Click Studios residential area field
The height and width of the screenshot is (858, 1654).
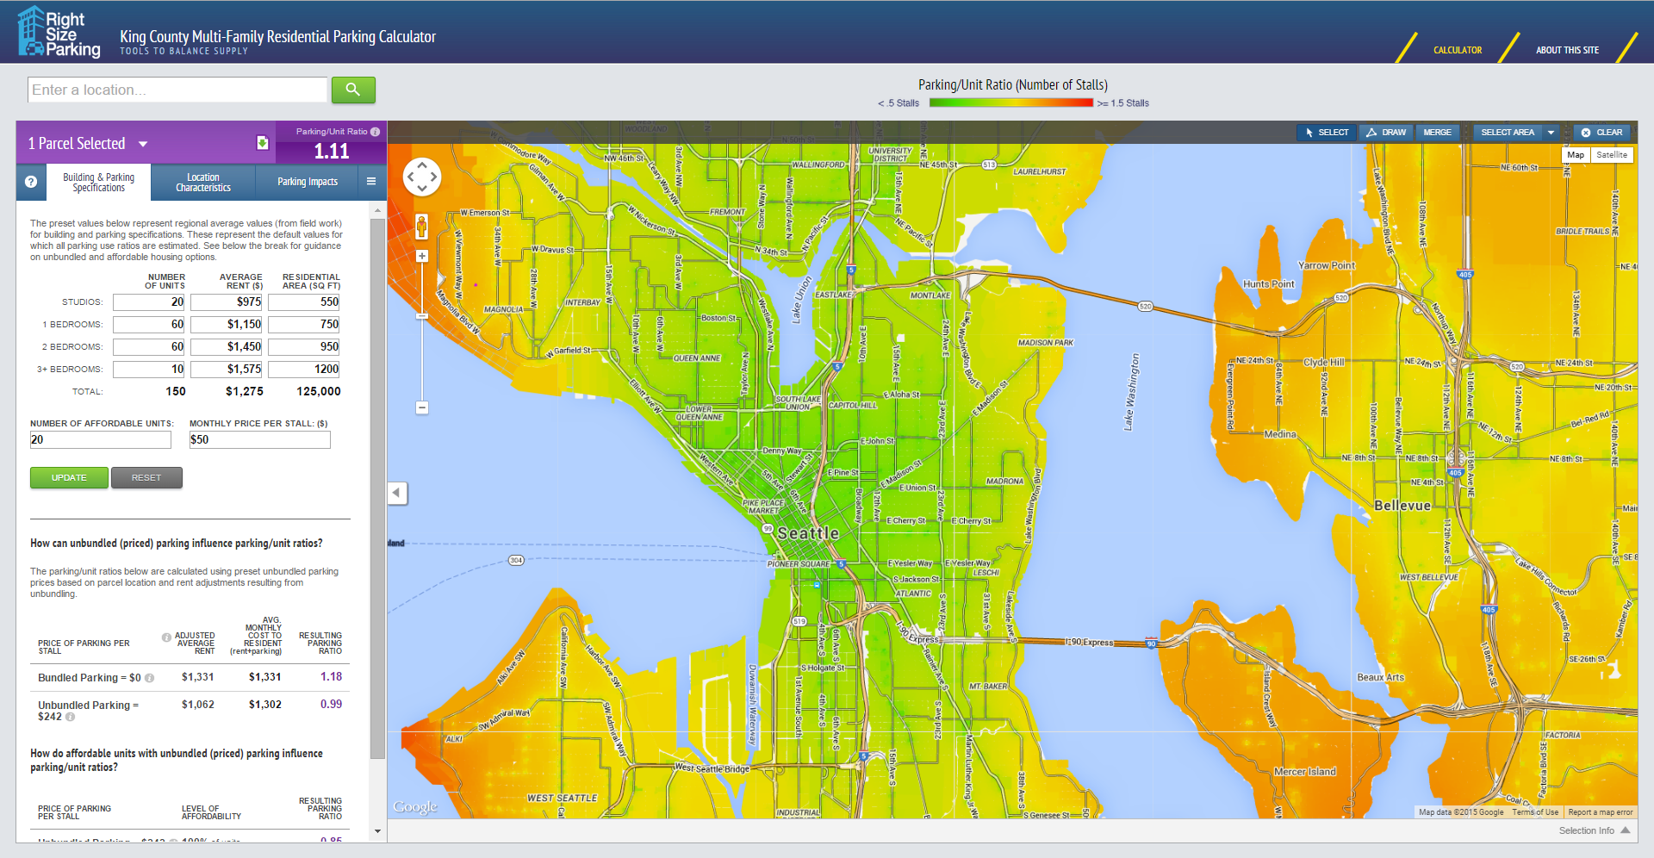coord(304,302)
